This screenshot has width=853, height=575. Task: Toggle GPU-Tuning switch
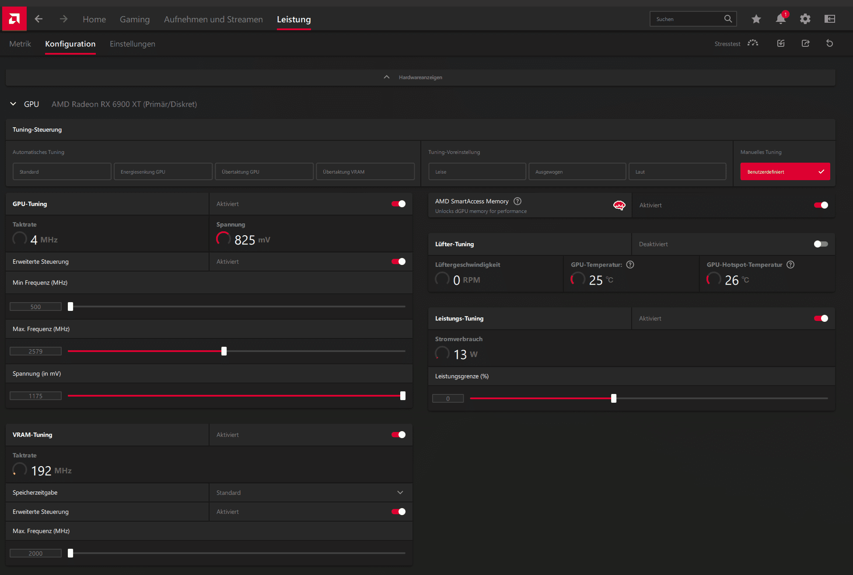(399, 204)
